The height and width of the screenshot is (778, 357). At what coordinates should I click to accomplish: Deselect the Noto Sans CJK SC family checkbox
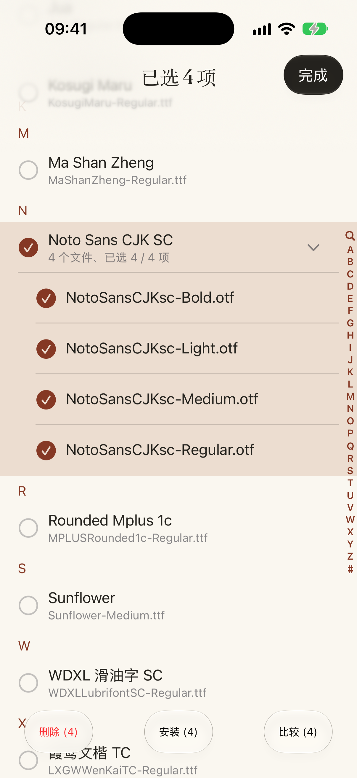point(28,247)
